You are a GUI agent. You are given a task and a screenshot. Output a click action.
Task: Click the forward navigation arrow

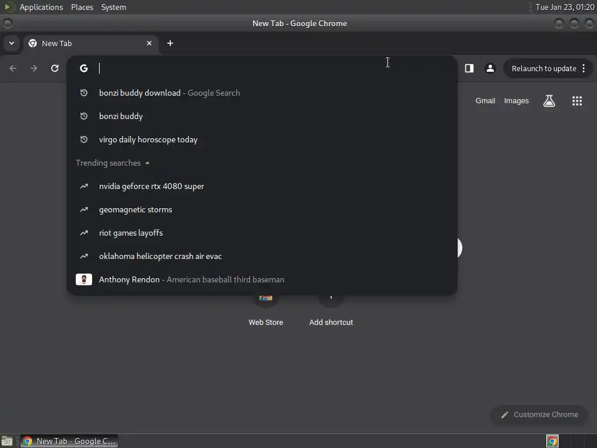(34, 68)
